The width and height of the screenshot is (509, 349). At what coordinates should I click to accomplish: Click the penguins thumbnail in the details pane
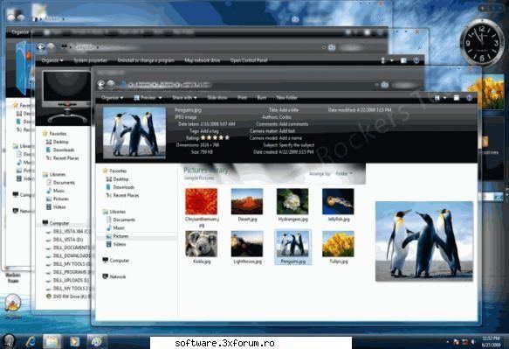(x=134, y=133)
